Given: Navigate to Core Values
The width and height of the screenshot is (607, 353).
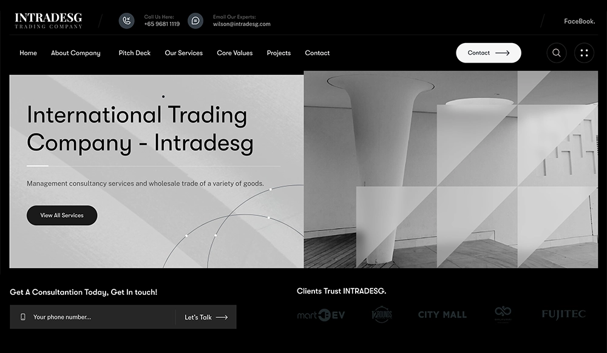Looking at the screenshot, I should (x=234, y=53).
